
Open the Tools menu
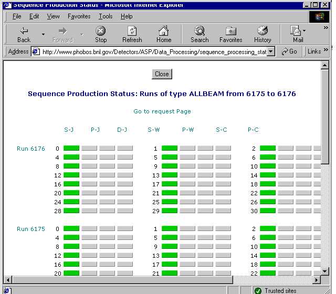[x=106, y=16]
